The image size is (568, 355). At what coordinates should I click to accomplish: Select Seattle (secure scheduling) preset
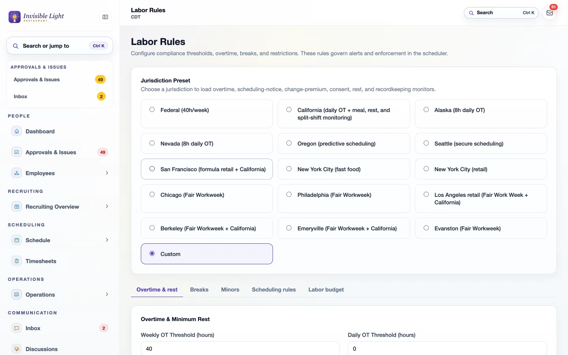(481, 143)
